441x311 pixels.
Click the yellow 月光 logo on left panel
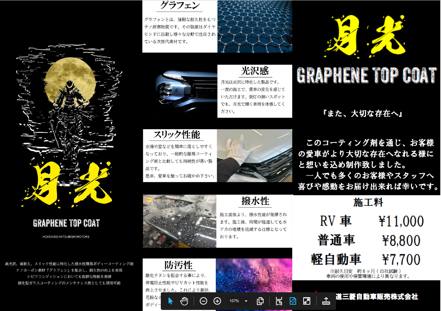(67, 185)
